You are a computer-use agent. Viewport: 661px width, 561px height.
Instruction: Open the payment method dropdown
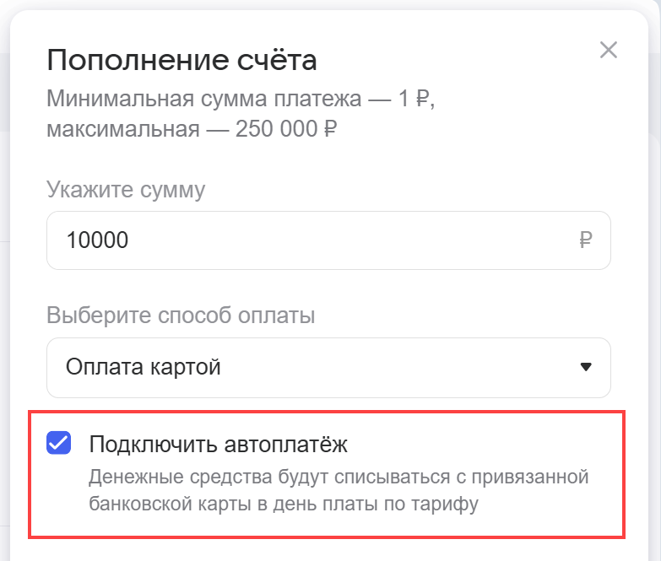pos(328,368)
